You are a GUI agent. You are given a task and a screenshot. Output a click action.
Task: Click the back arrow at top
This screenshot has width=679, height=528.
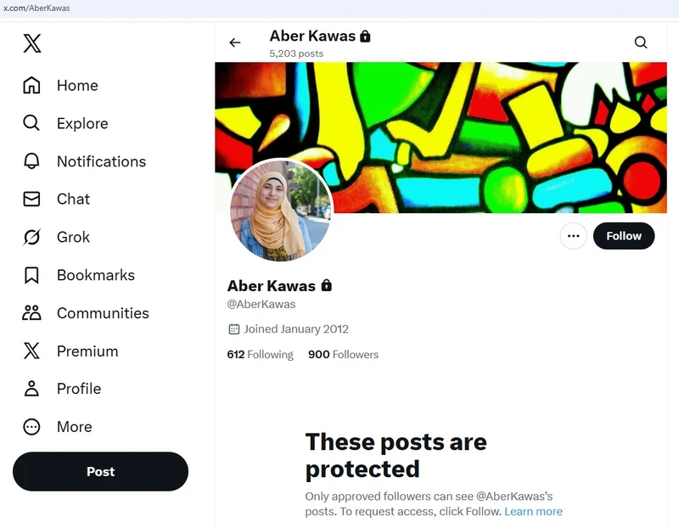click(x=235, y=42)
